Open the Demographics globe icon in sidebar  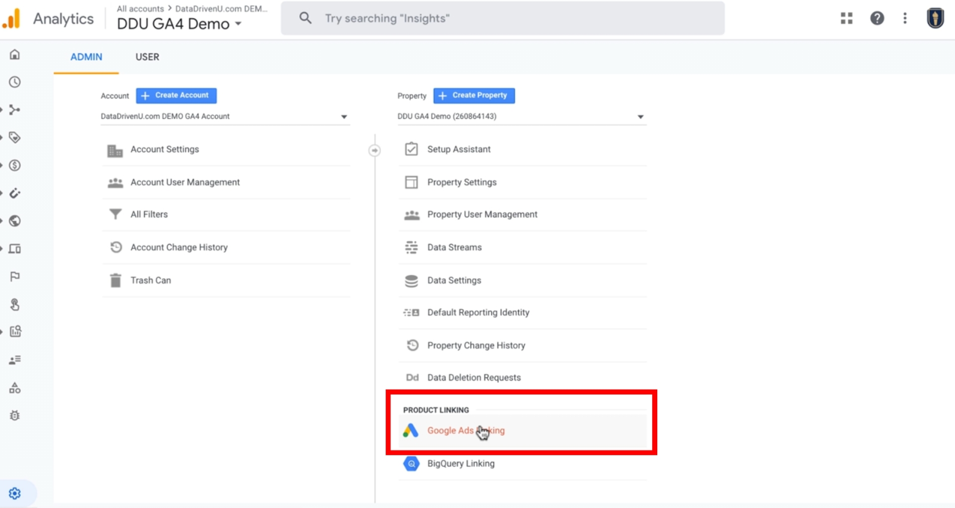point(15,221)
